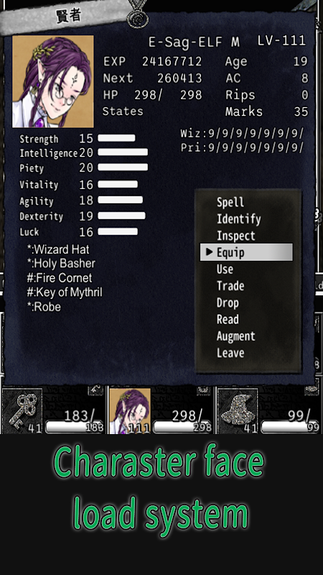Select the Use command
Viewport: 323px width, 575px height.
click(x=225, y=269)
